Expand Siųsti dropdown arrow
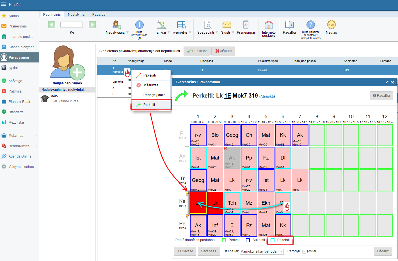 [233, 33]
